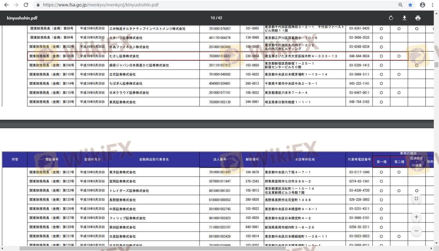Click the bookmark star icon
The height and width of the screenshot is (251, 439).
coord(410,5)
